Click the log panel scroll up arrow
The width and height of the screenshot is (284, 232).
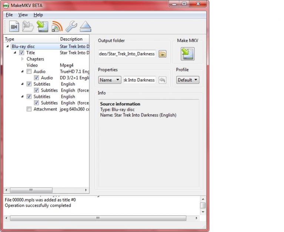click(203, 199)
